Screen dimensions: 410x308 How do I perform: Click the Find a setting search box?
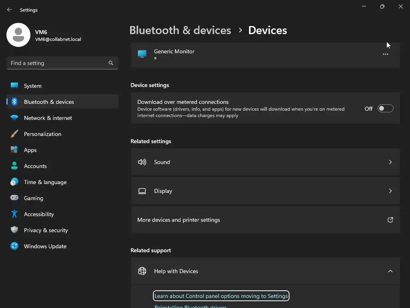58,63
